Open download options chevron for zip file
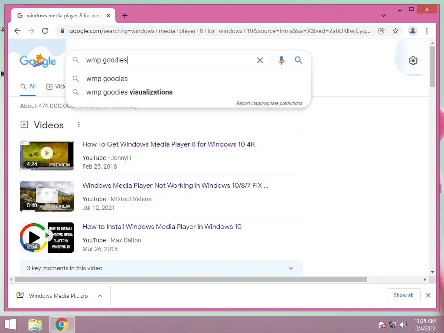 (100, 296)
